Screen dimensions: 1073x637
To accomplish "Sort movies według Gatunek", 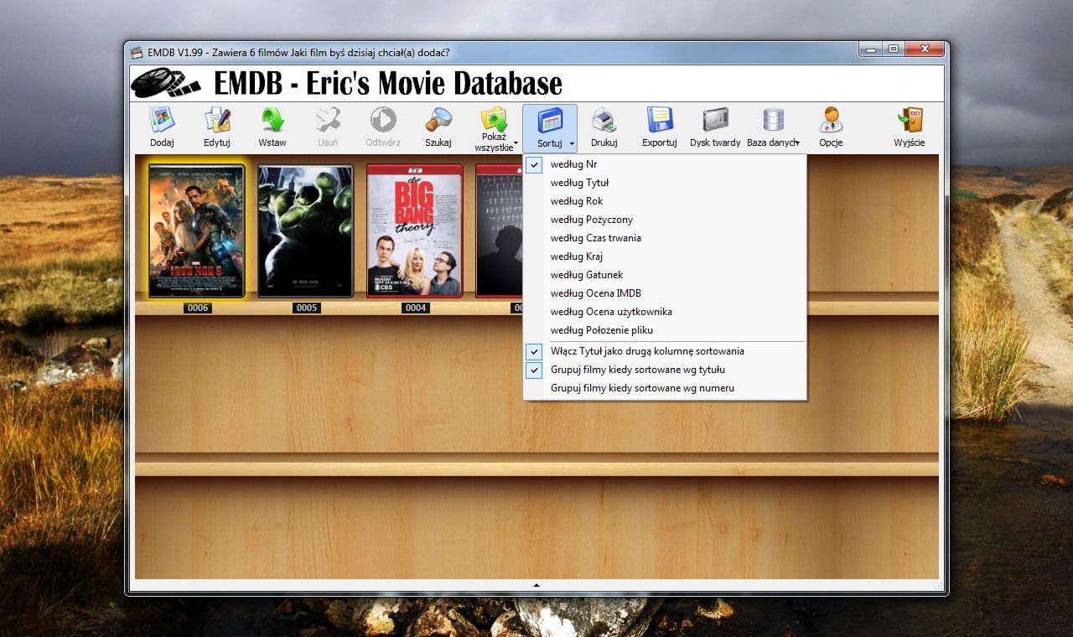I will coord(665,275).
